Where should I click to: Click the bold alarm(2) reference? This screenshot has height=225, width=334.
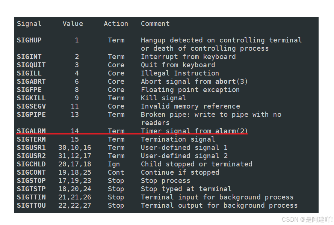point(231,131)
